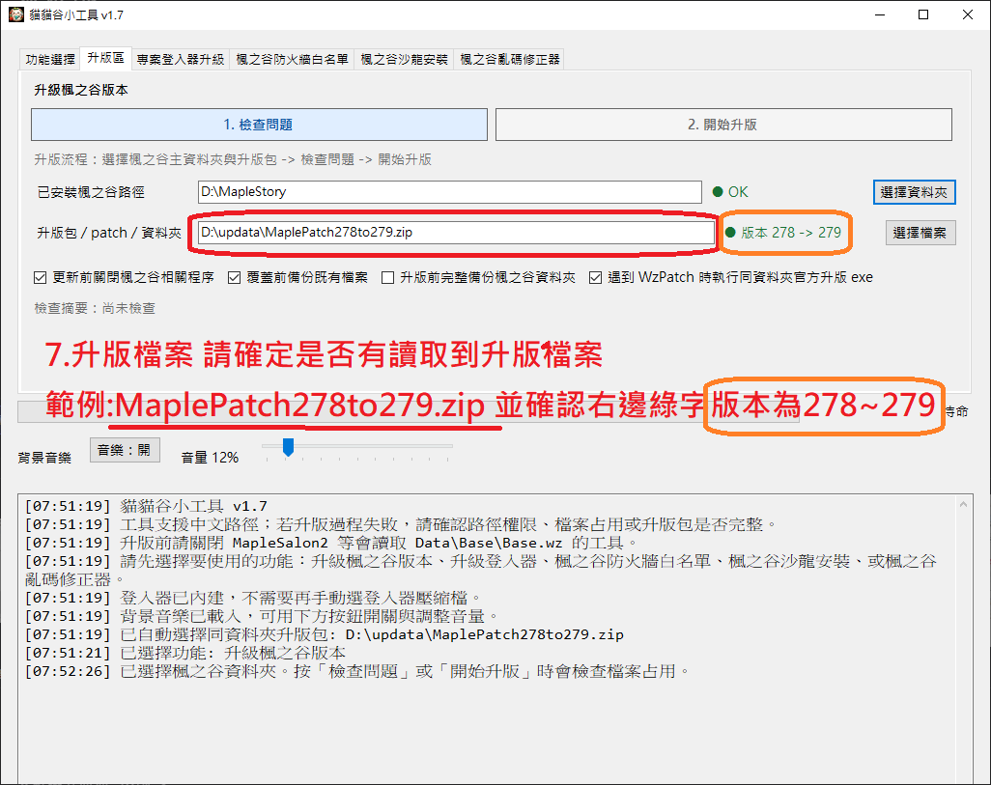Click the 已安裝楓之谷路徑 label

coord(91,192)
